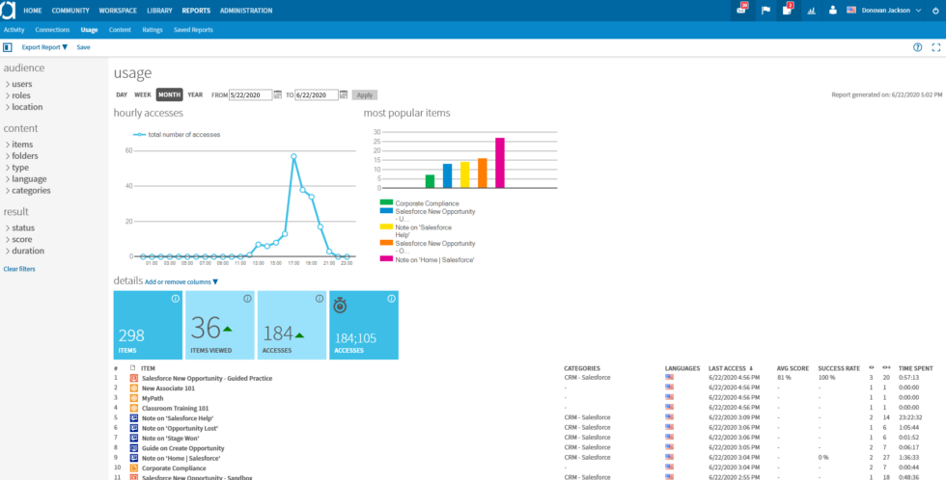Toggle the sidebar panel icon
The width and height of the screenshot is (946, 480).
click(7, 47)
